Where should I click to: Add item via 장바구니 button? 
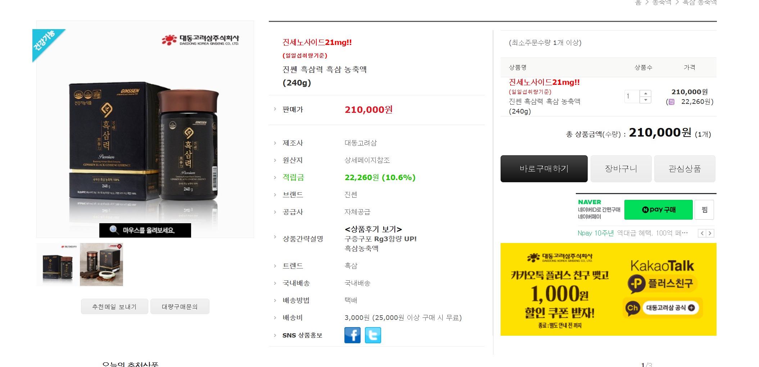(621, 169)
